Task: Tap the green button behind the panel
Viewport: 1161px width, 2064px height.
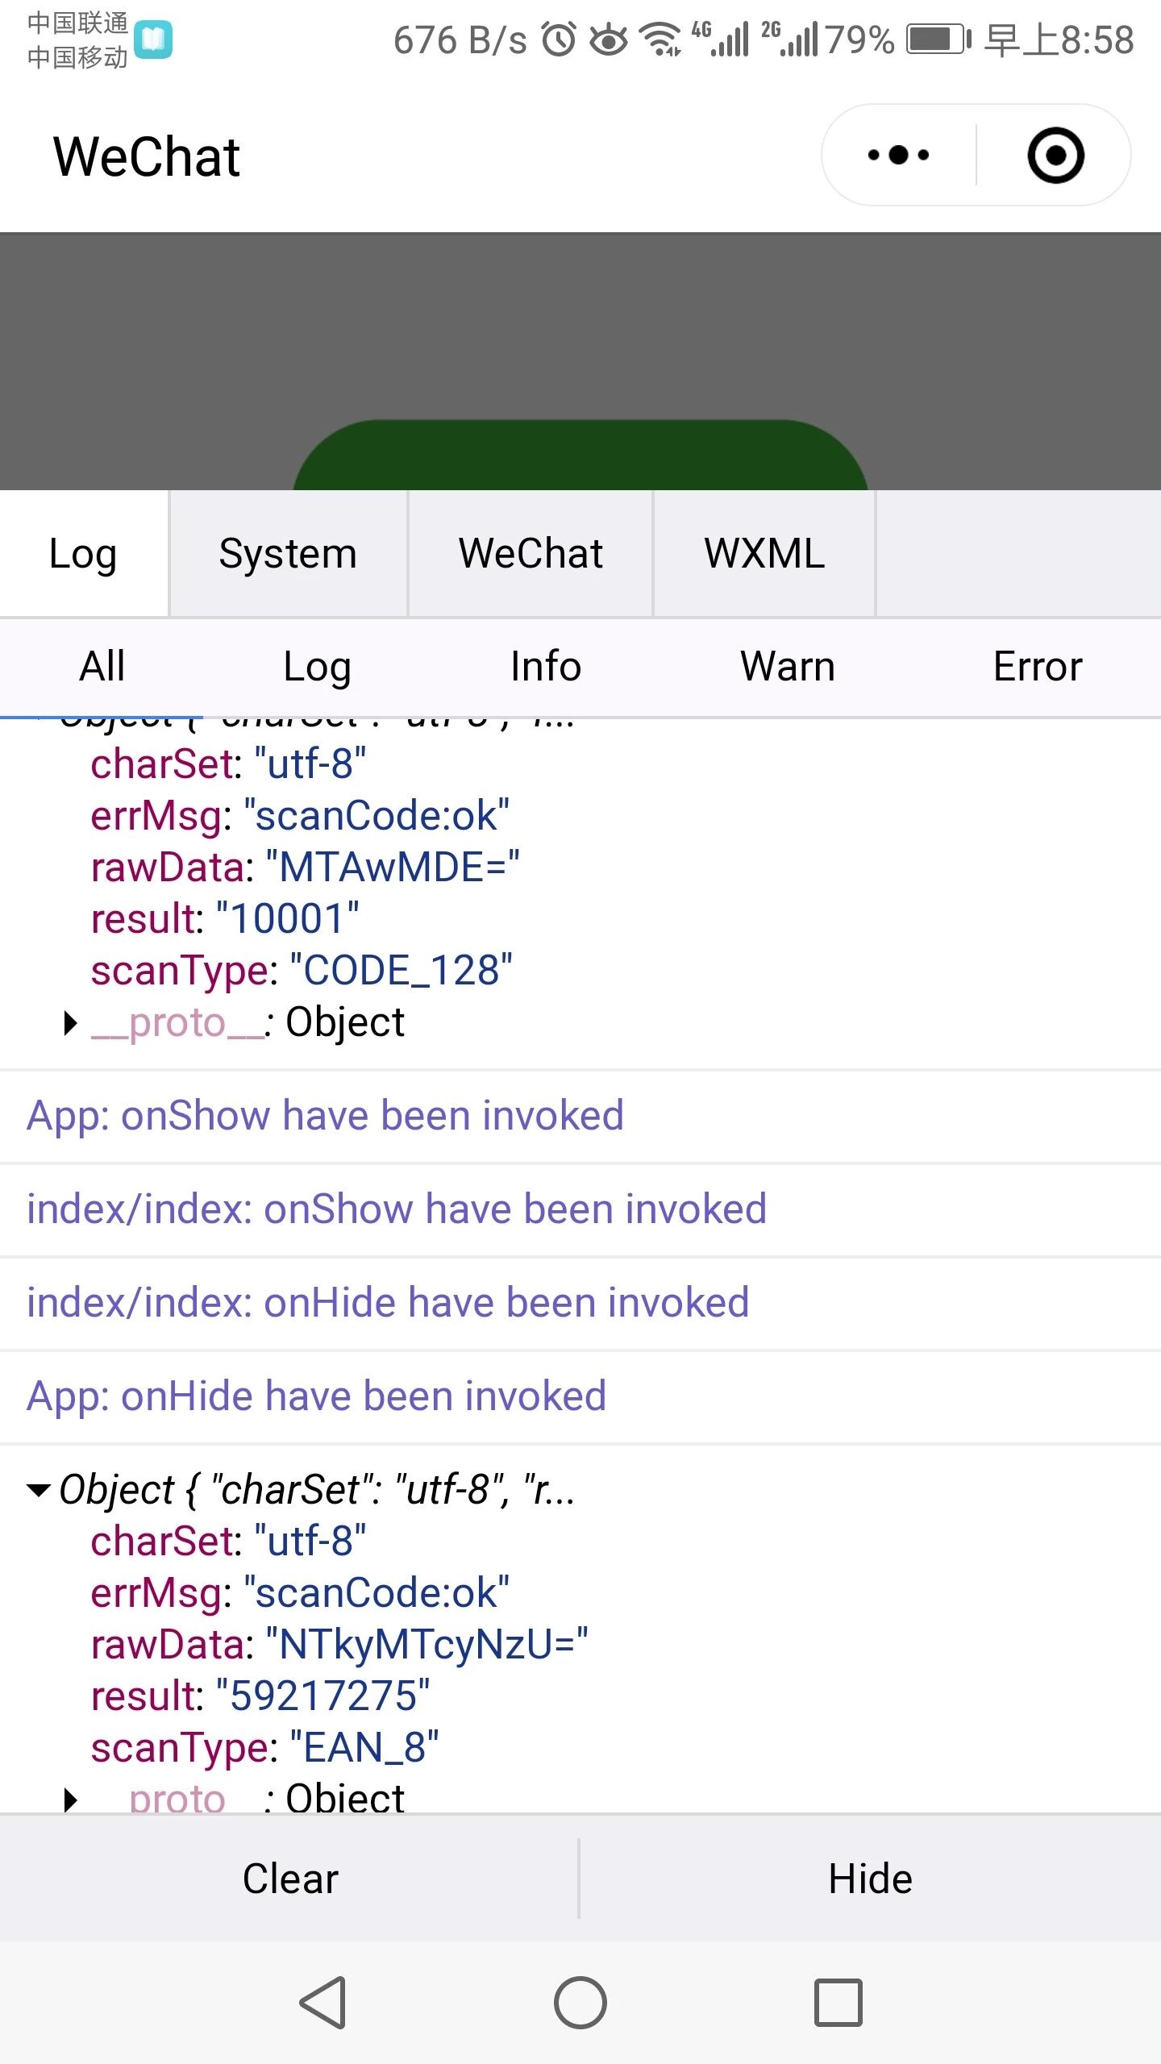Action: click(580, 456)
